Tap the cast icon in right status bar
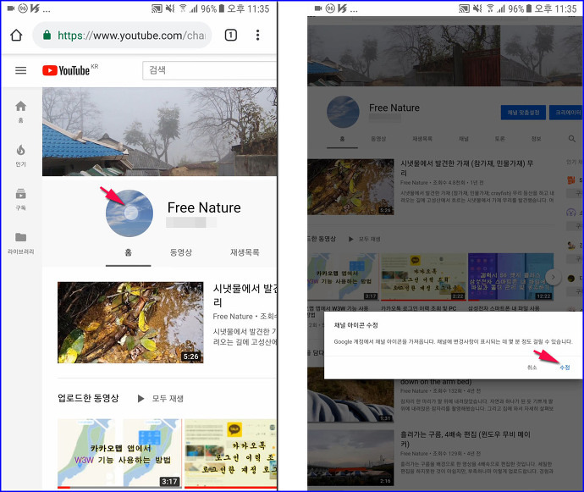The height and width of the screenshot is (492, 584). coord(464,8)
